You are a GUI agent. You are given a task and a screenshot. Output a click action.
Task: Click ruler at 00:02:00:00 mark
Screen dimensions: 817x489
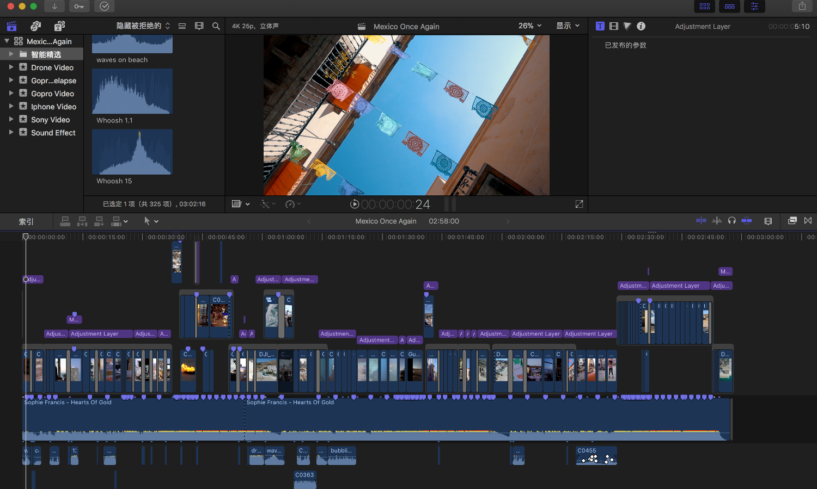click(526, 237)
